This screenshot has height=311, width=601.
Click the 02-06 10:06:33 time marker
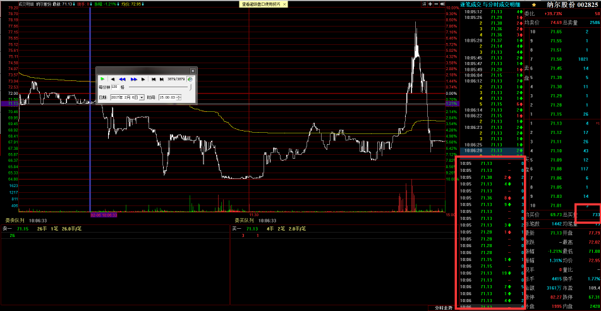click(x=104, y=215)
